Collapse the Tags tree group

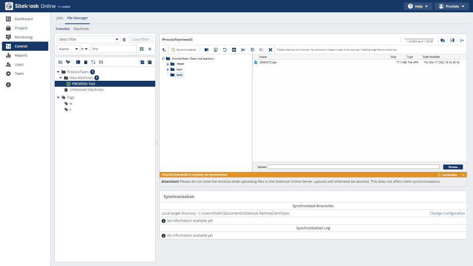[58, 98]
